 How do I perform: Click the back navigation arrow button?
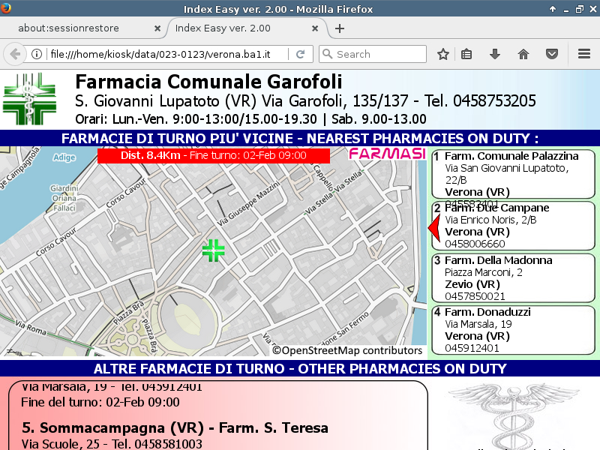tap(14, 54)
